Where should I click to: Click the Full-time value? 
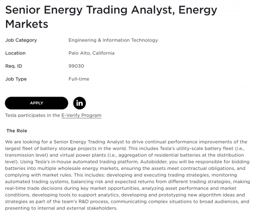(79, 79)
